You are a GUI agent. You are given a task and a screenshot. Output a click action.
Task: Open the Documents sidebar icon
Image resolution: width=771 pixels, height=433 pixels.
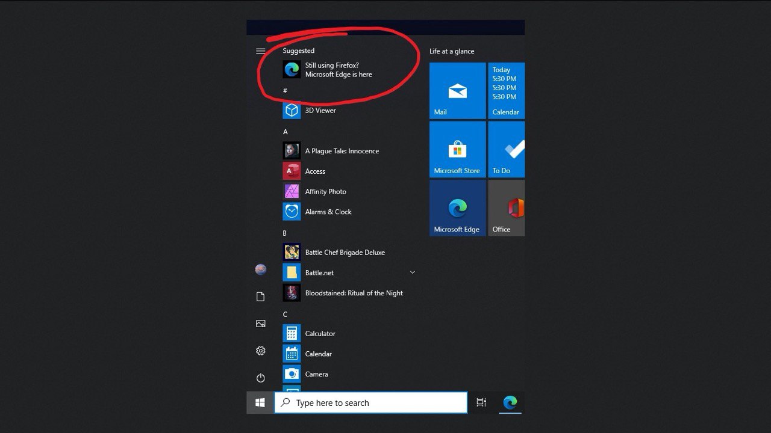coord(260,296)
